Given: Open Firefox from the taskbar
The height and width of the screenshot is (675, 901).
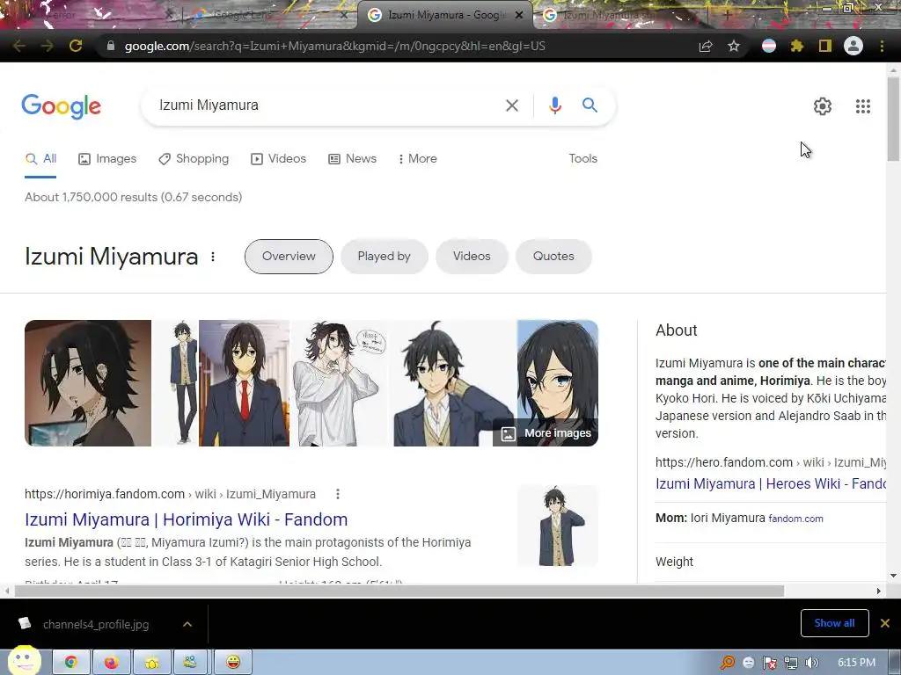Looking at the screenshot, I should click(112, 663).
